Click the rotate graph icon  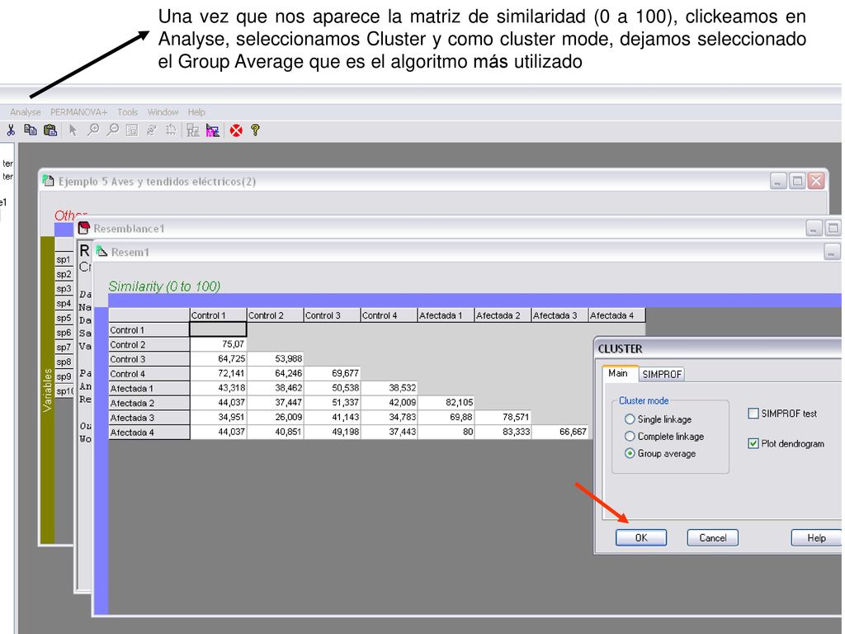pos(152,130)
